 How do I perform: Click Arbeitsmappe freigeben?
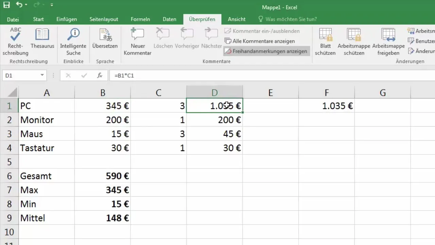coord(388,42)
